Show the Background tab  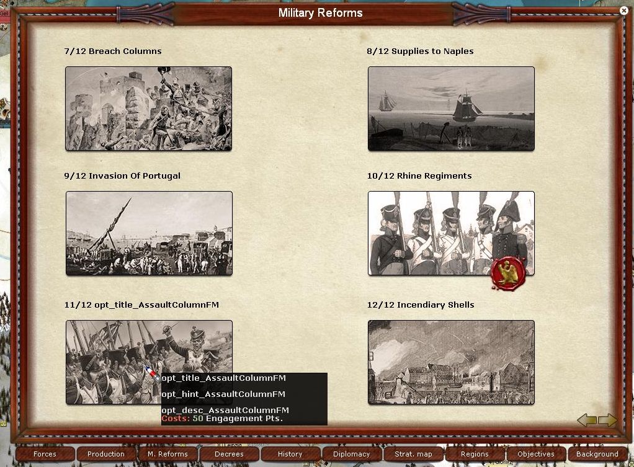coord(597,454)
